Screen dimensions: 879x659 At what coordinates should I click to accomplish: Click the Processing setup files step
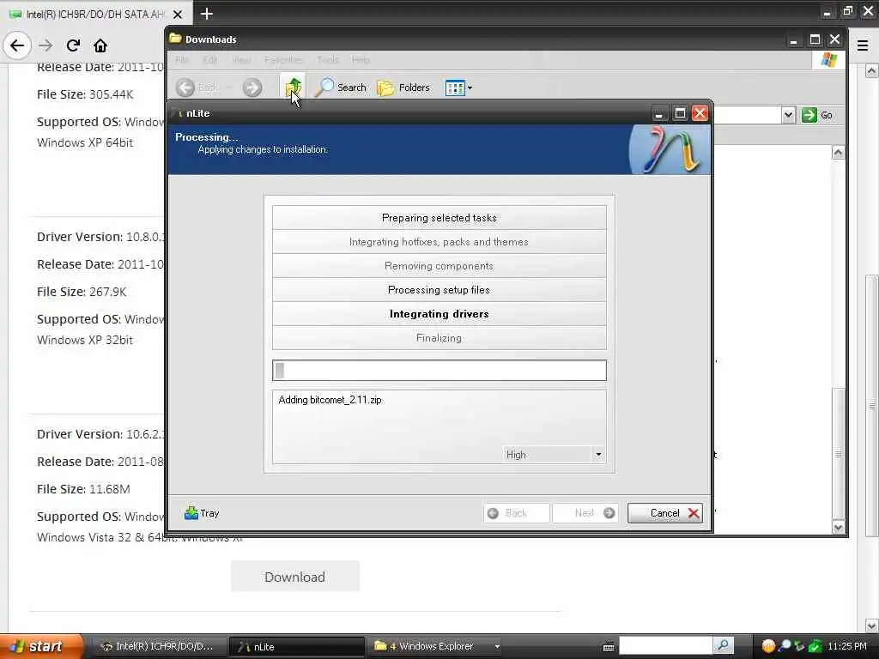pos(439,290)
